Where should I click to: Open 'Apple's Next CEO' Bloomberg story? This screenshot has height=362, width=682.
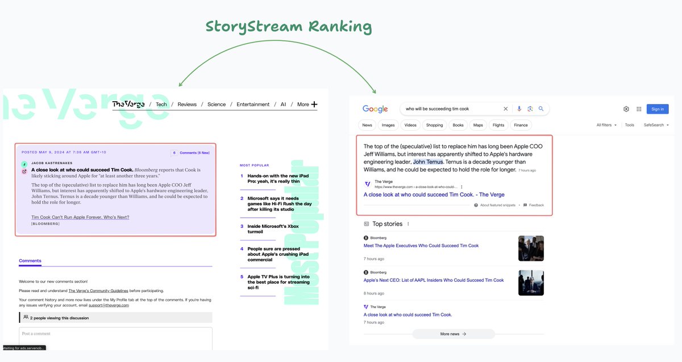click(x=434, y=280)
